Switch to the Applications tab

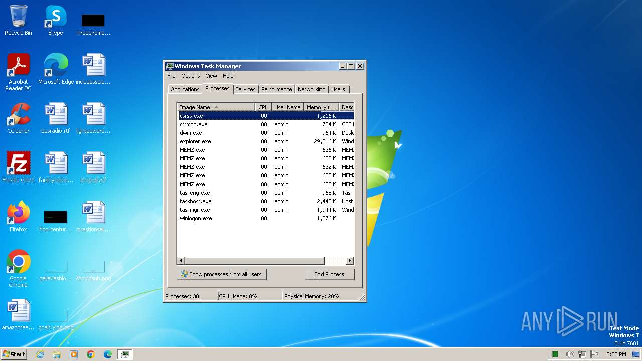tap(185, 89)
